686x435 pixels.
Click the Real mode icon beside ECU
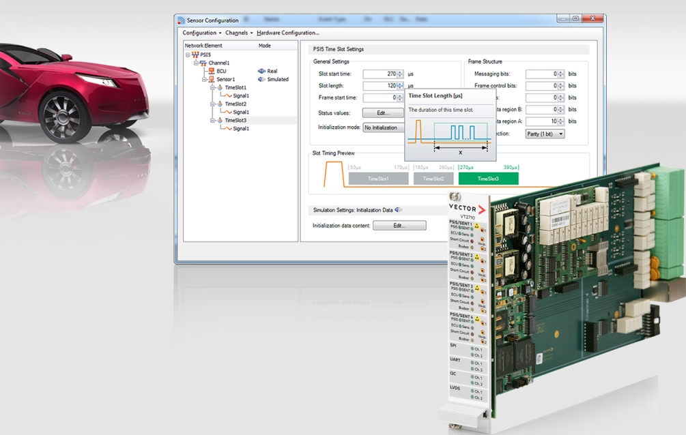261,71
